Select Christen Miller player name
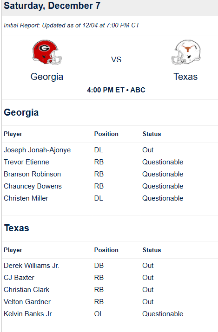 [26, 198]
